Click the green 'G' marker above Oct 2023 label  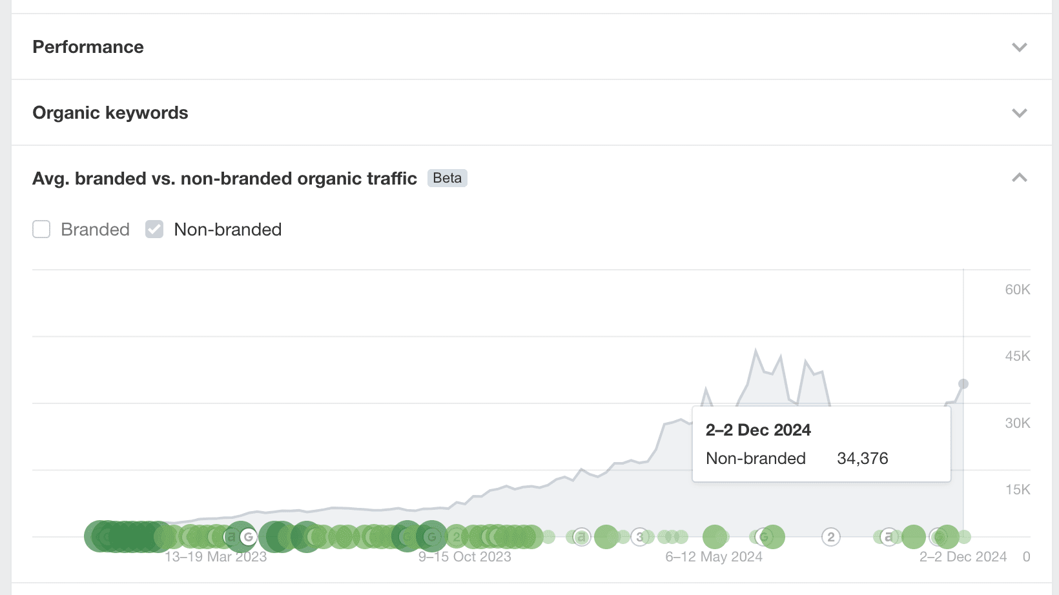(432, 536)
